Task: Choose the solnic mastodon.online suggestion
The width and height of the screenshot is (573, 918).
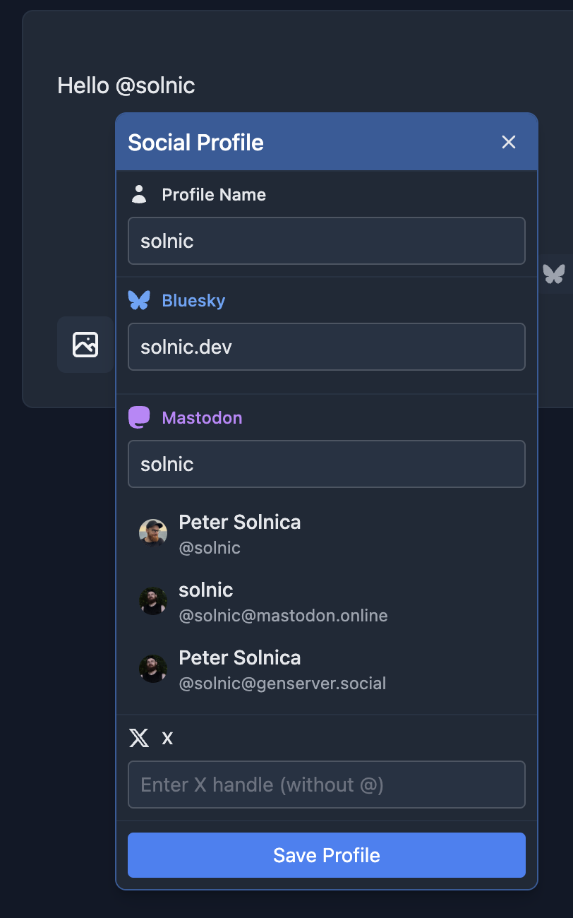Action: (x=282, y=602)
